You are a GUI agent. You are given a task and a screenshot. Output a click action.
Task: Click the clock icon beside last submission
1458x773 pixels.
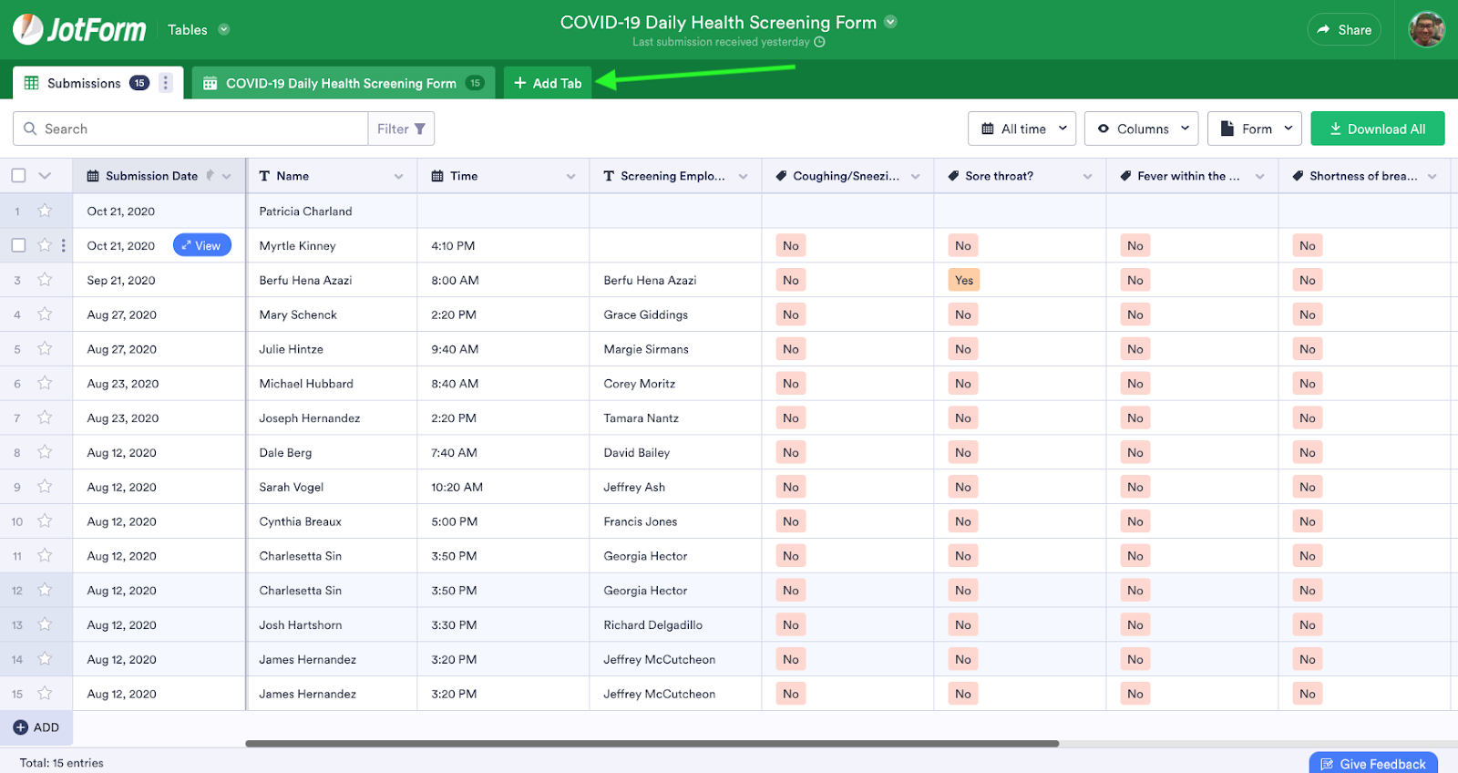click(819, 42)
